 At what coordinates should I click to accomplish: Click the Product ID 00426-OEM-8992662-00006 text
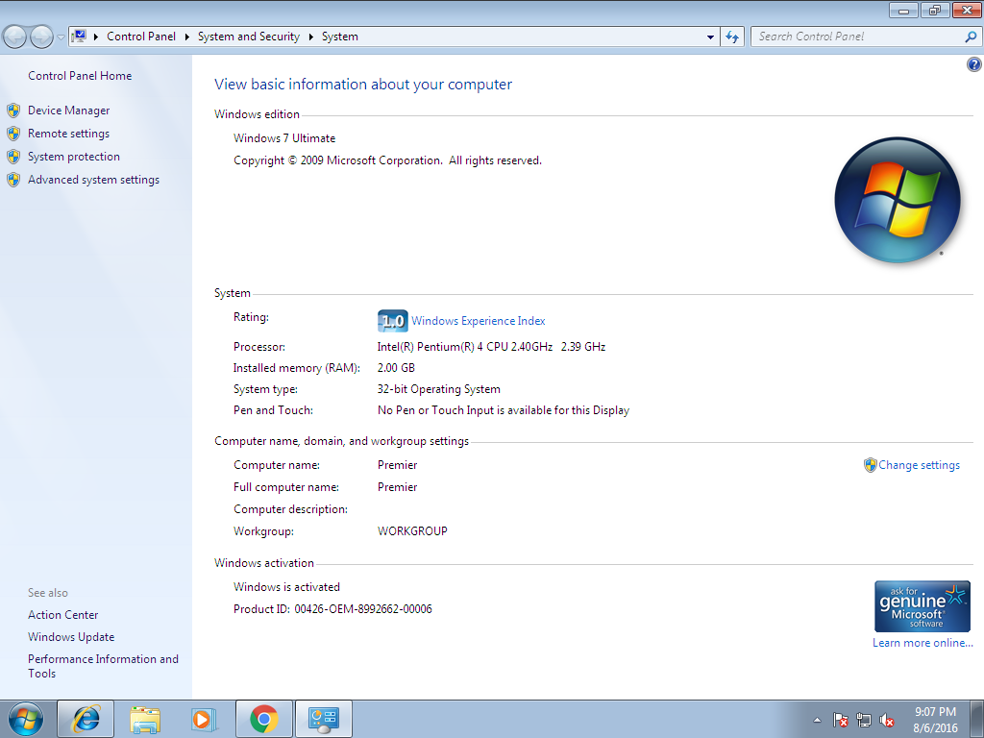pyautogui.click(x=332, y=608)
